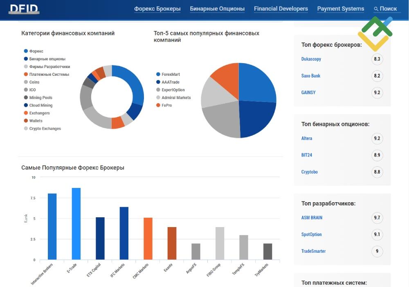Click Altera's 9.2 rating badge
409x287 pixels.
[x=377, y=138]
